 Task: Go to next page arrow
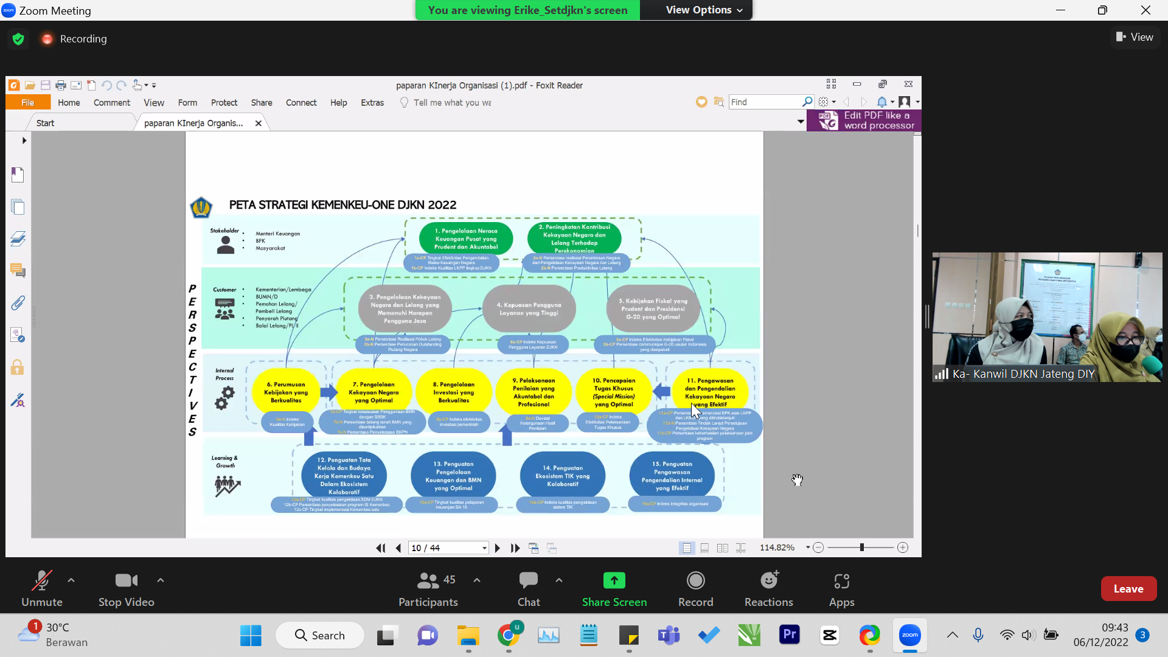click(498, 548)
